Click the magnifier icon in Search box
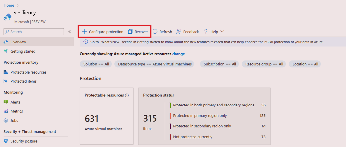346x147 pixels. pos(7,32)
